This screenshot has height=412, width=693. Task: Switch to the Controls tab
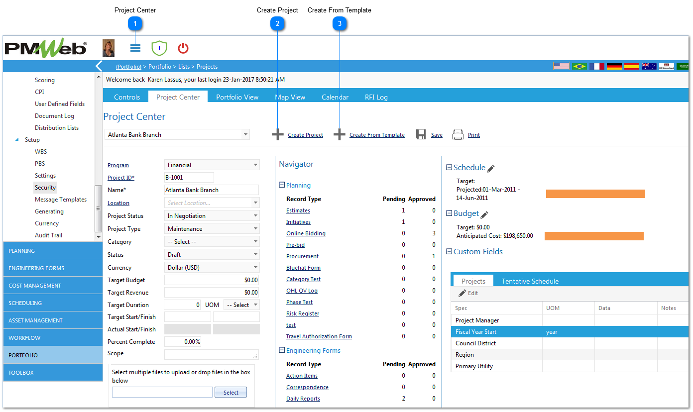pyautogui.click(x=127, y=97)
